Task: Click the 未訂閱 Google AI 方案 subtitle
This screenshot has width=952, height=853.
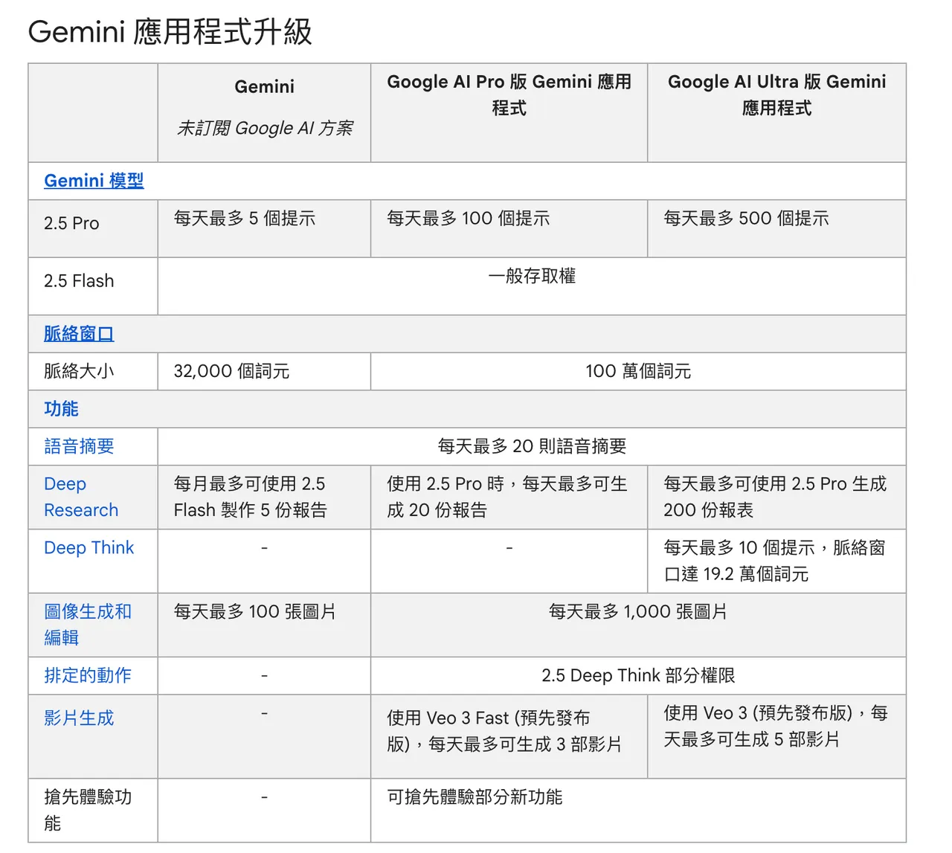Action: point(264,128)
